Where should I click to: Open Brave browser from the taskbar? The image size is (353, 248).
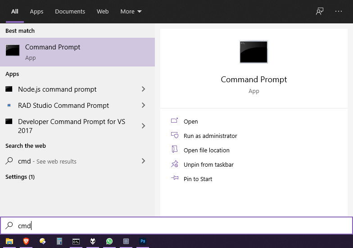[26, 241]
